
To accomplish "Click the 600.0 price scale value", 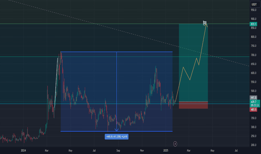I will pyautogui.click(x=254, y=73).
